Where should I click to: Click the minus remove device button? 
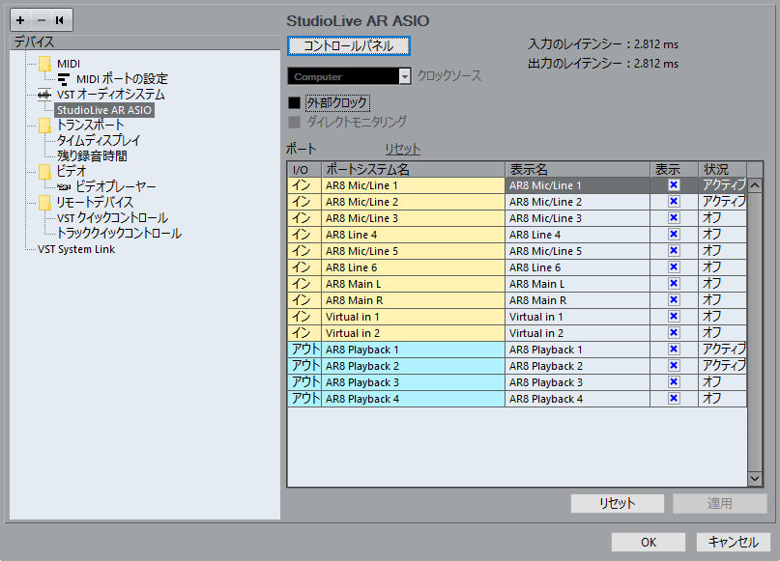(42, 20)
